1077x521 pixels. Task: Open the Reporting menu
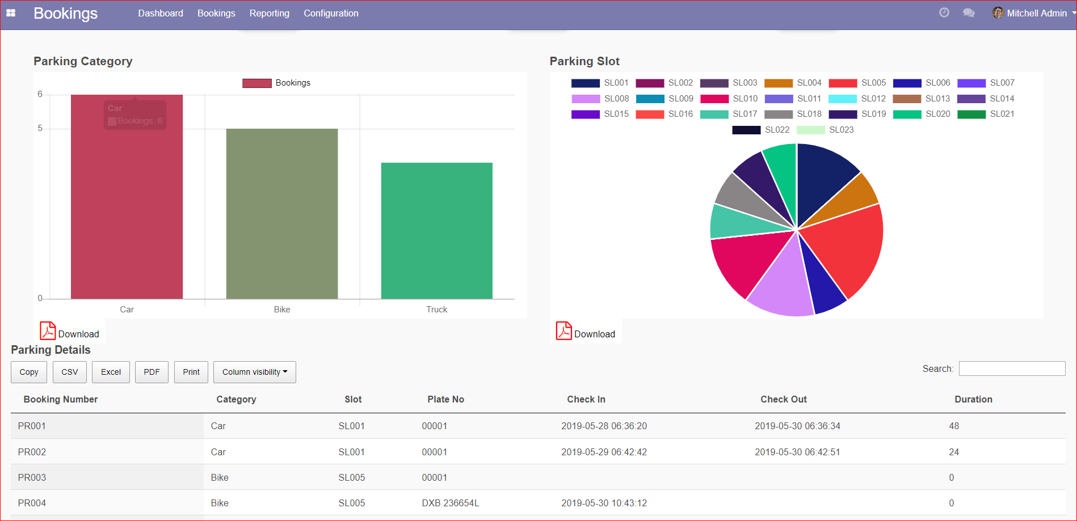point(269,13)
